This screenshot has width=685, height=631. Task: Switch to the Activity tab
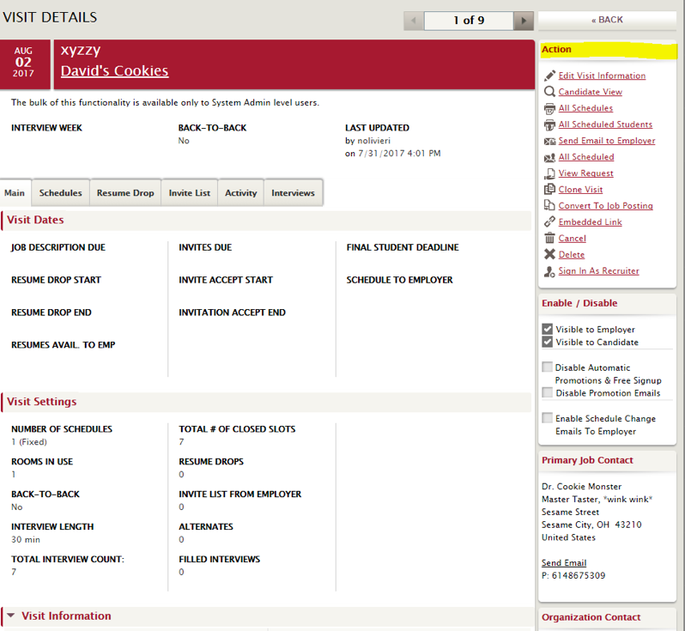pyautogui.click(x=240, y=192)
